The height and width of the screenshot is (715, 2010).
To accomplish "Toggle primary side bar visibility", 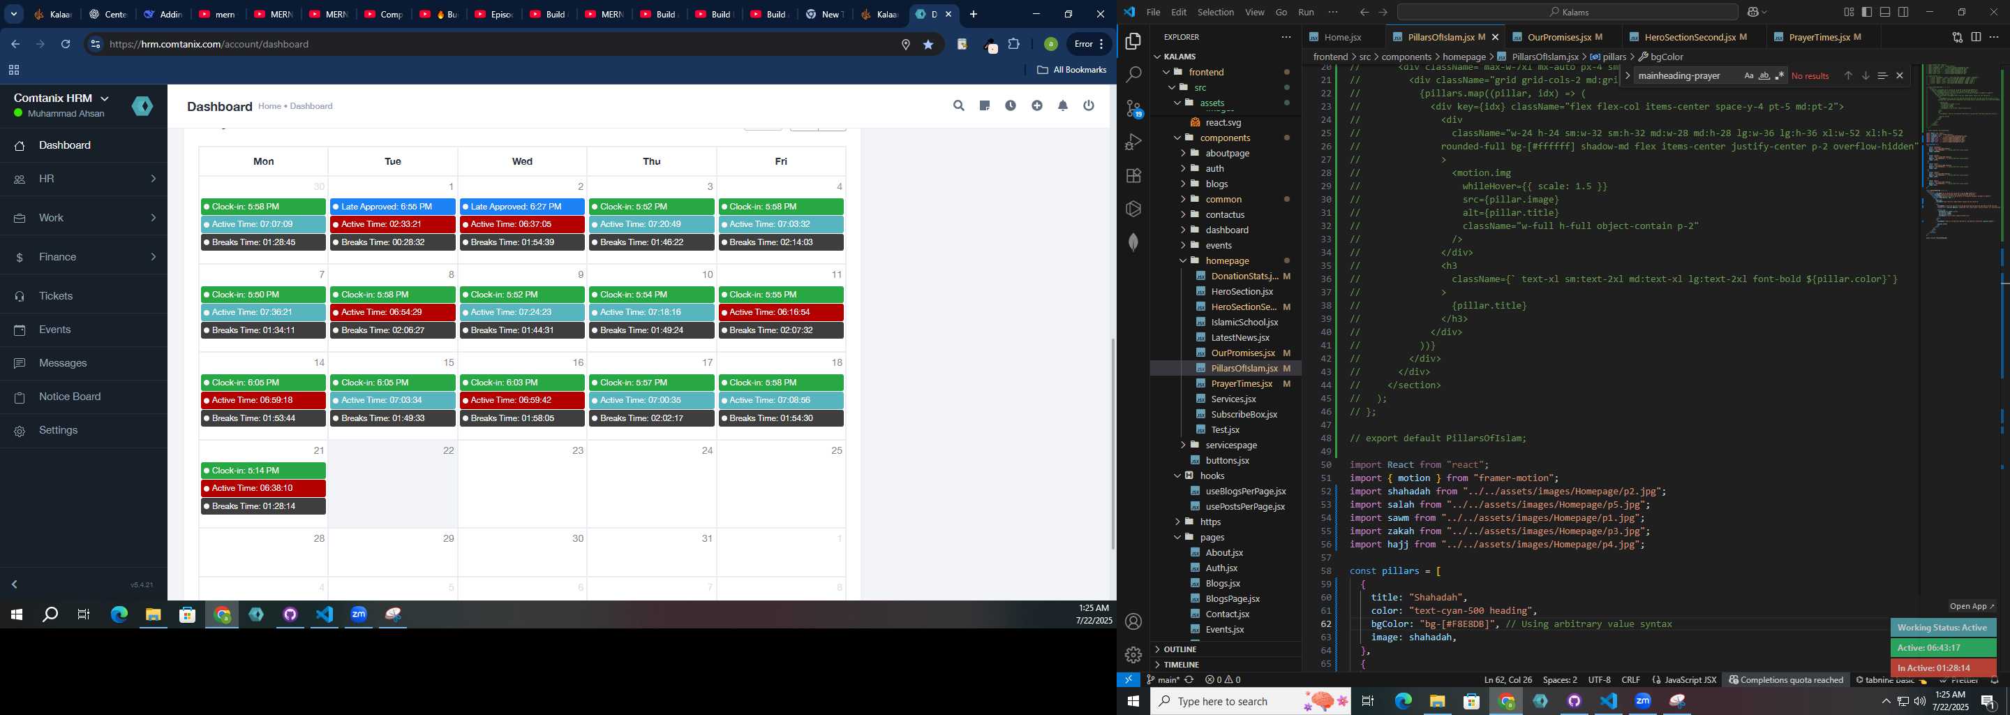I will point(1866,12).
